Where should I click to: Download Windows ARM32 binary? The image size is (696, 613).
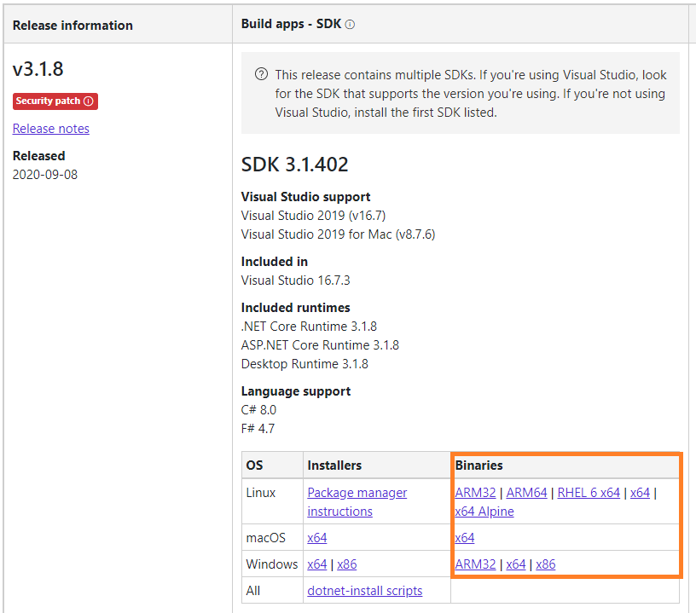(475, 564)
